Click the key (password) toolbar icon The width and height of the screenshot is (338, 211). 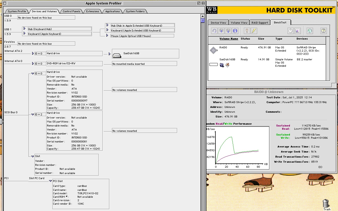point(247,31)
